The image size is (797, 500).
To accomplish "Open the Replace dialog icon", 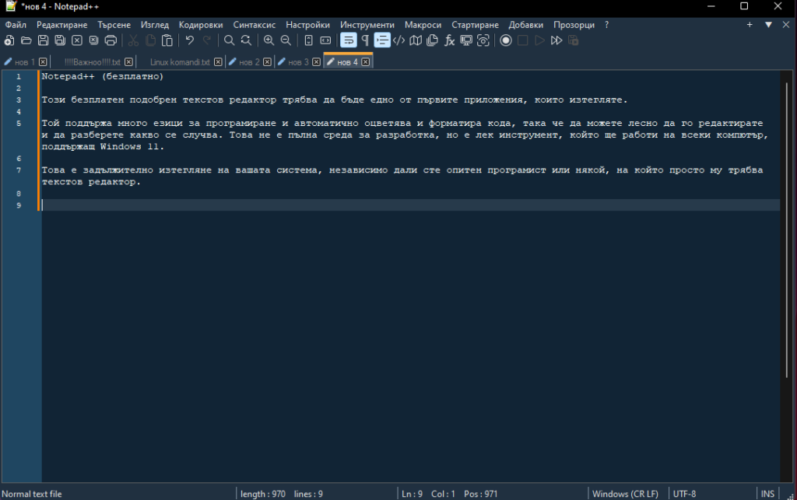I will pyautogui.click(x=246, y=40).
